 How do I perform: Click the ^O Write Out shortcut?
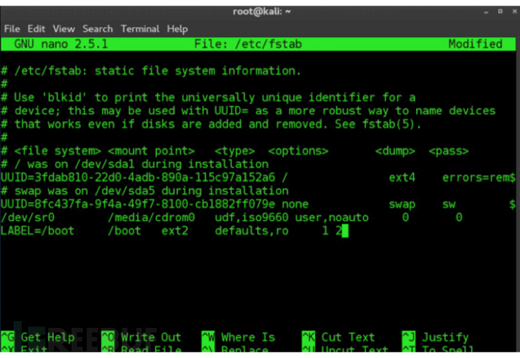(142, 337)
